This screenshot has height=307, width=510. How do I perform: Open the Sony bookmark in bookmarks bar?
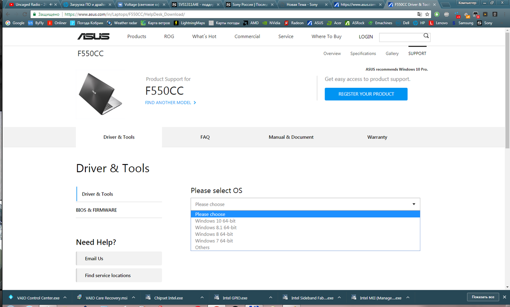(x=485, y=23)
